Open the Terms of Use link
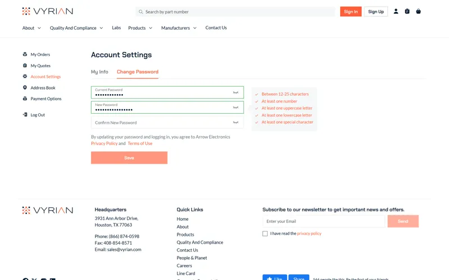The width and height of the screenshot is (449, 280). point(140,143)
